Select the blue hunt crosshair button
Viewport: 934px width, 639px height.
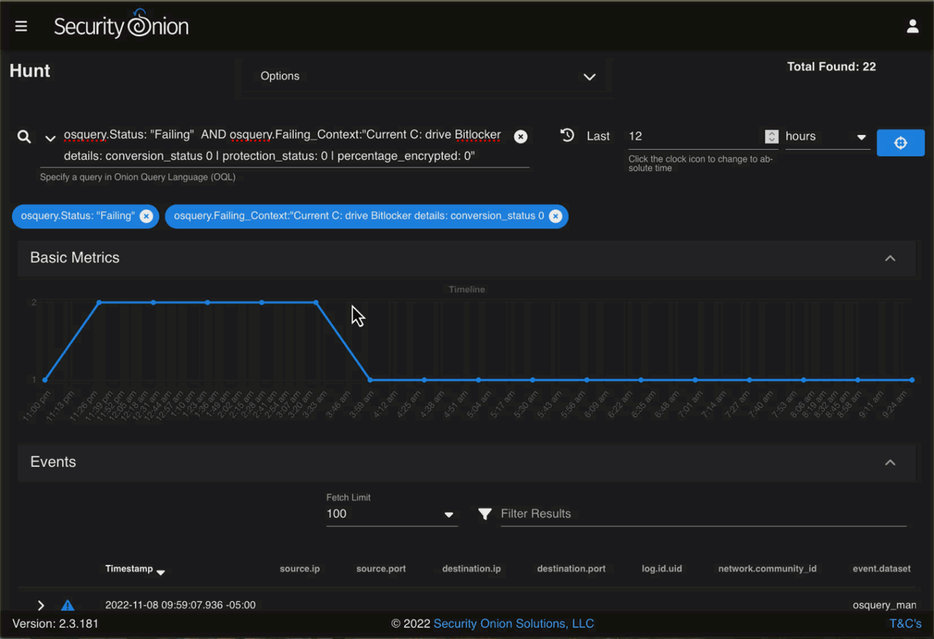point(900,143)
